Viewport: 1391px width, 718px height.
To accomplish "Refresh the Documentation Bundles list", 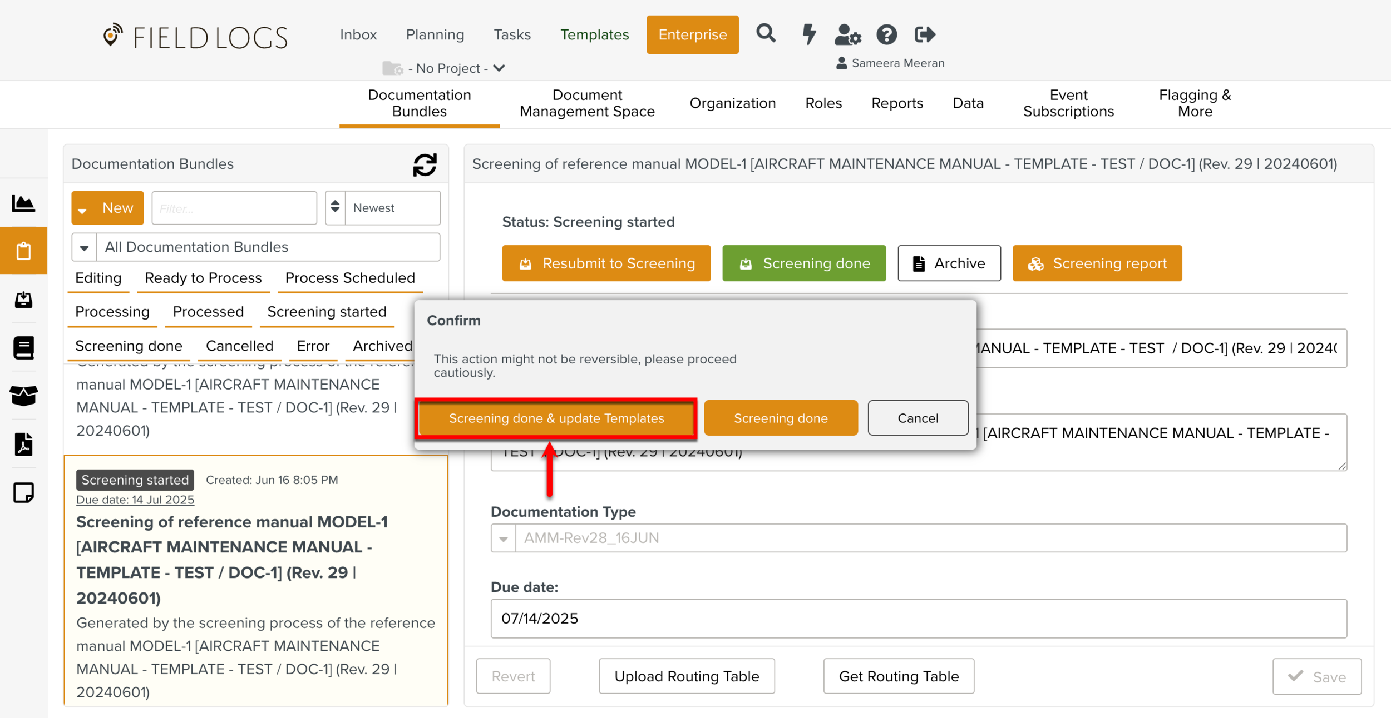I will (x=425, y=164).
